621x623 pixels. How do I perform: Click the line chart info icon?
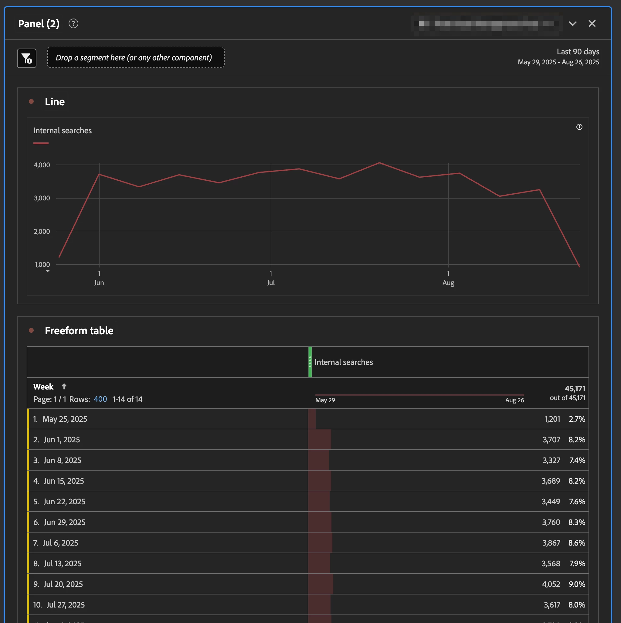tap(579, 127)
